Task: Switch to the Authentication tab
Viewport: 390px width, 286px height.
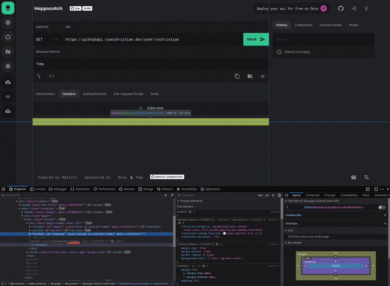Action: 95,94
